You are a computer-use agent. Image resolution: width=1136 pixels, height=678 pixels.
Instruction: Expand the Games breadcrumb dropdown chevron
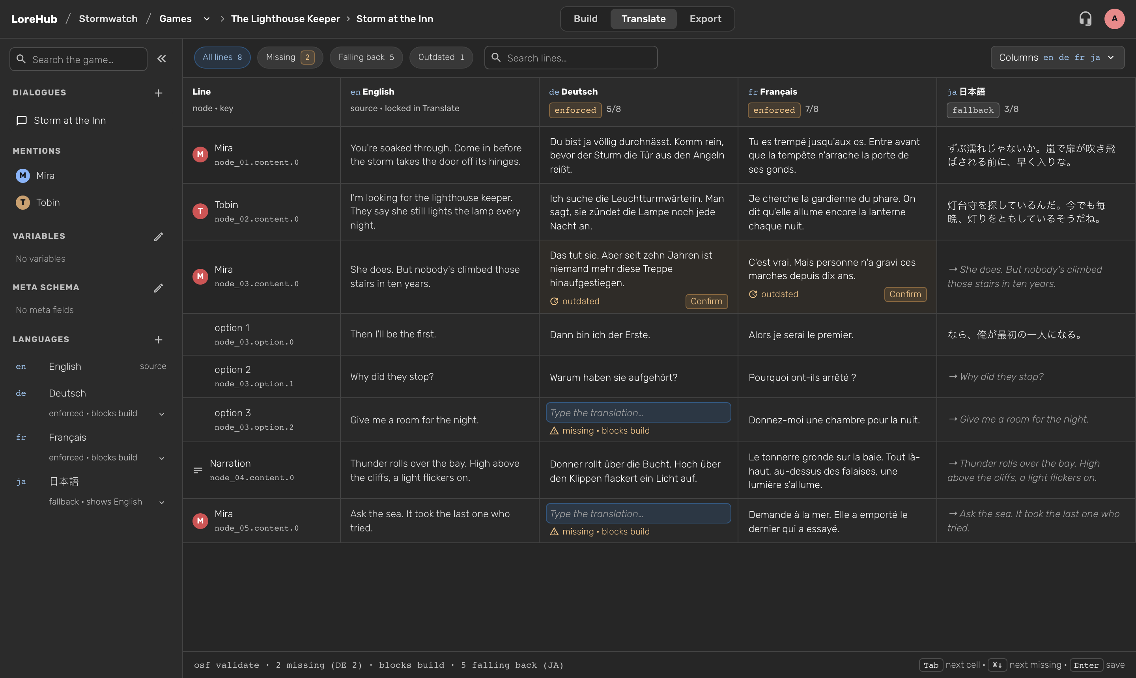pyautogui.click(x=207, y=19)
